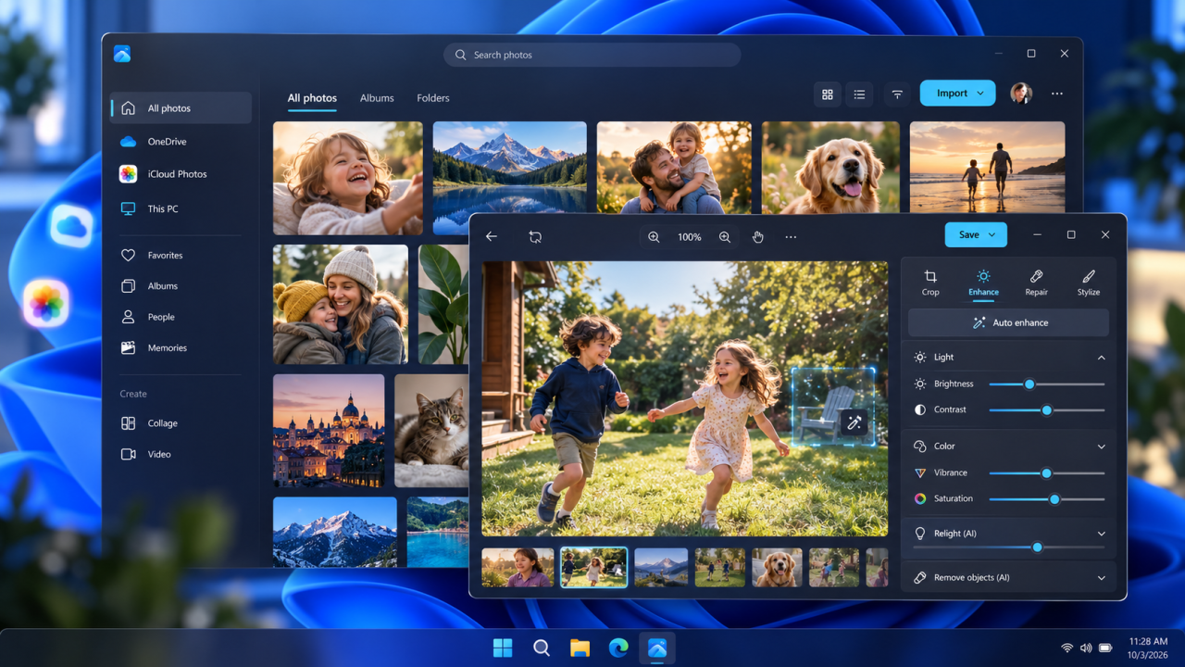The image size is (1185, 667).
Task: Open the Windows Start menu
Action: click(x=503, y=648)
